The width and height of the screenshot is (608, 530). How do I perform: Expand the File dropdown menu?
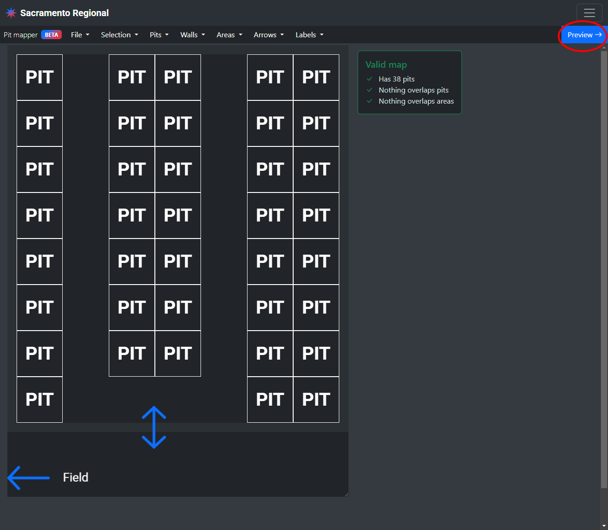coord(80,35)
